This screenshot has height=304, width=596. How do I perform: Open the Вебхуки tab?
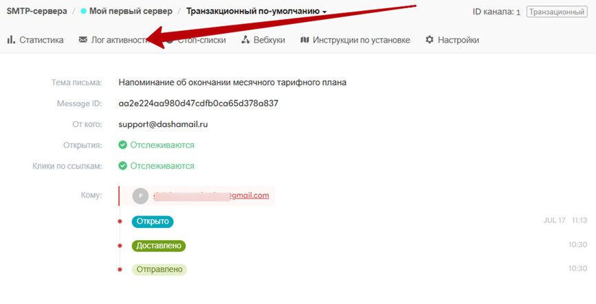coord(263,40)
